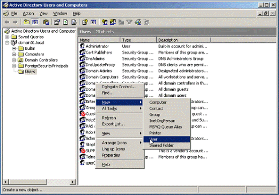Image resolution: width=279 pixels, height=195 pixels.
Task: Collapse the domain01.local node
Action: pos(7,43)
